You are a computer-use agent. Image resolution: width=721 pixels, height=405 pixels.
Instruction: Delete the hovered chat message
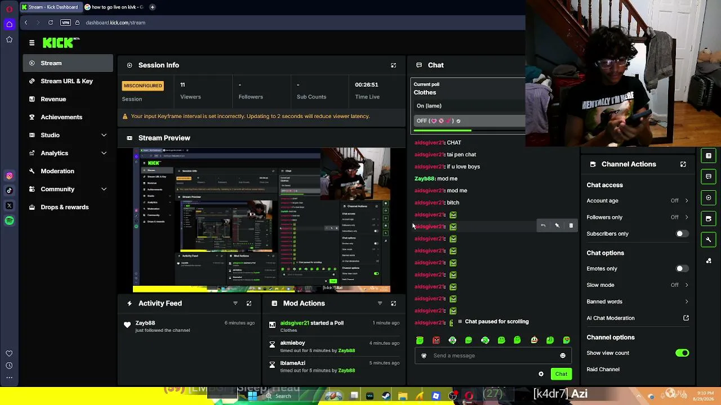tap(571, 226)
